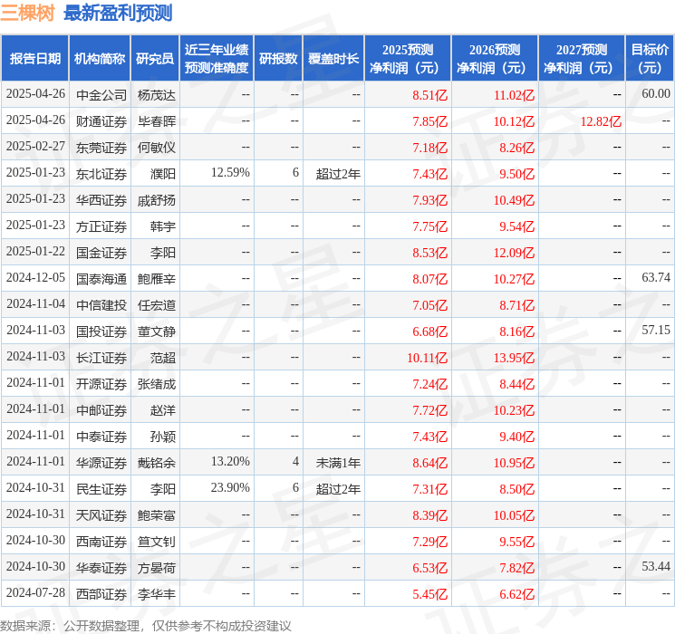This screenshot has height=634, width=675.
Task: Click institution 国泰海通
Action: [x=101, y=279]
